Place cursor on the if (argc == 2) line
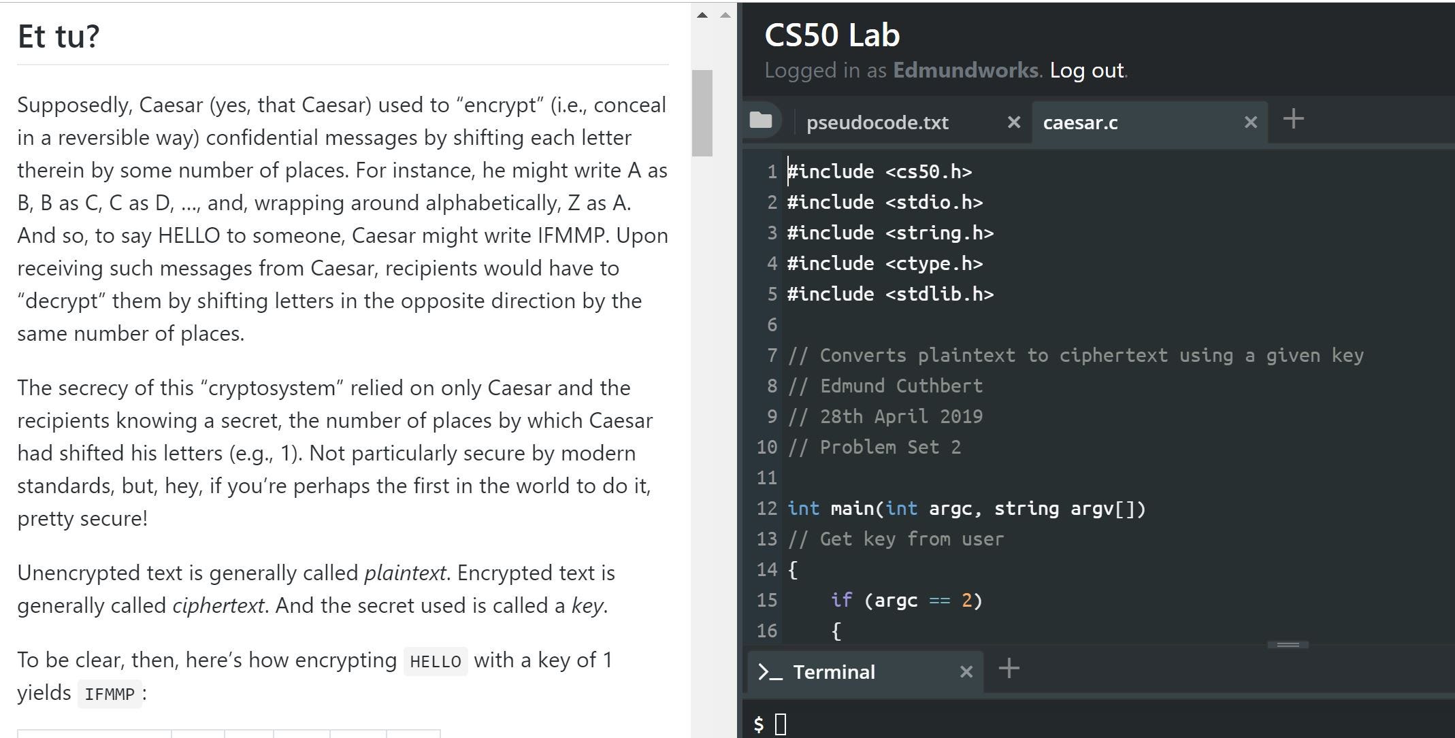The height and width of the screenshot is (738, 1455). point(906,600)
